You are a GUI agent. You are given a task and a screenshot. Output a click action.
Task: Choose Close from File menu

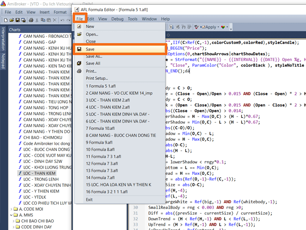click(120, 41)
